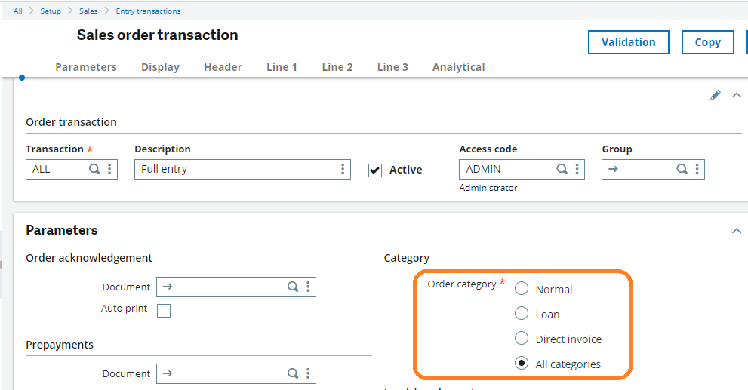Enable the Auto print checkbox

164,311
